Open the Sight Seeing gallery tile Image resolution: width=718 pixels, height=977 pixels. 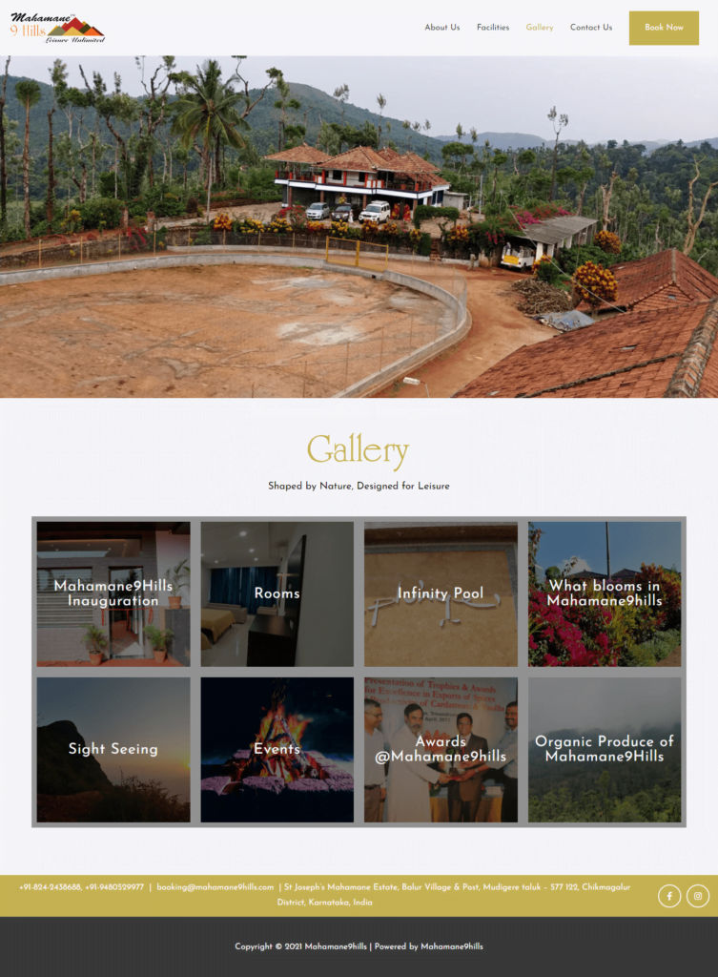tap(113, 750)
